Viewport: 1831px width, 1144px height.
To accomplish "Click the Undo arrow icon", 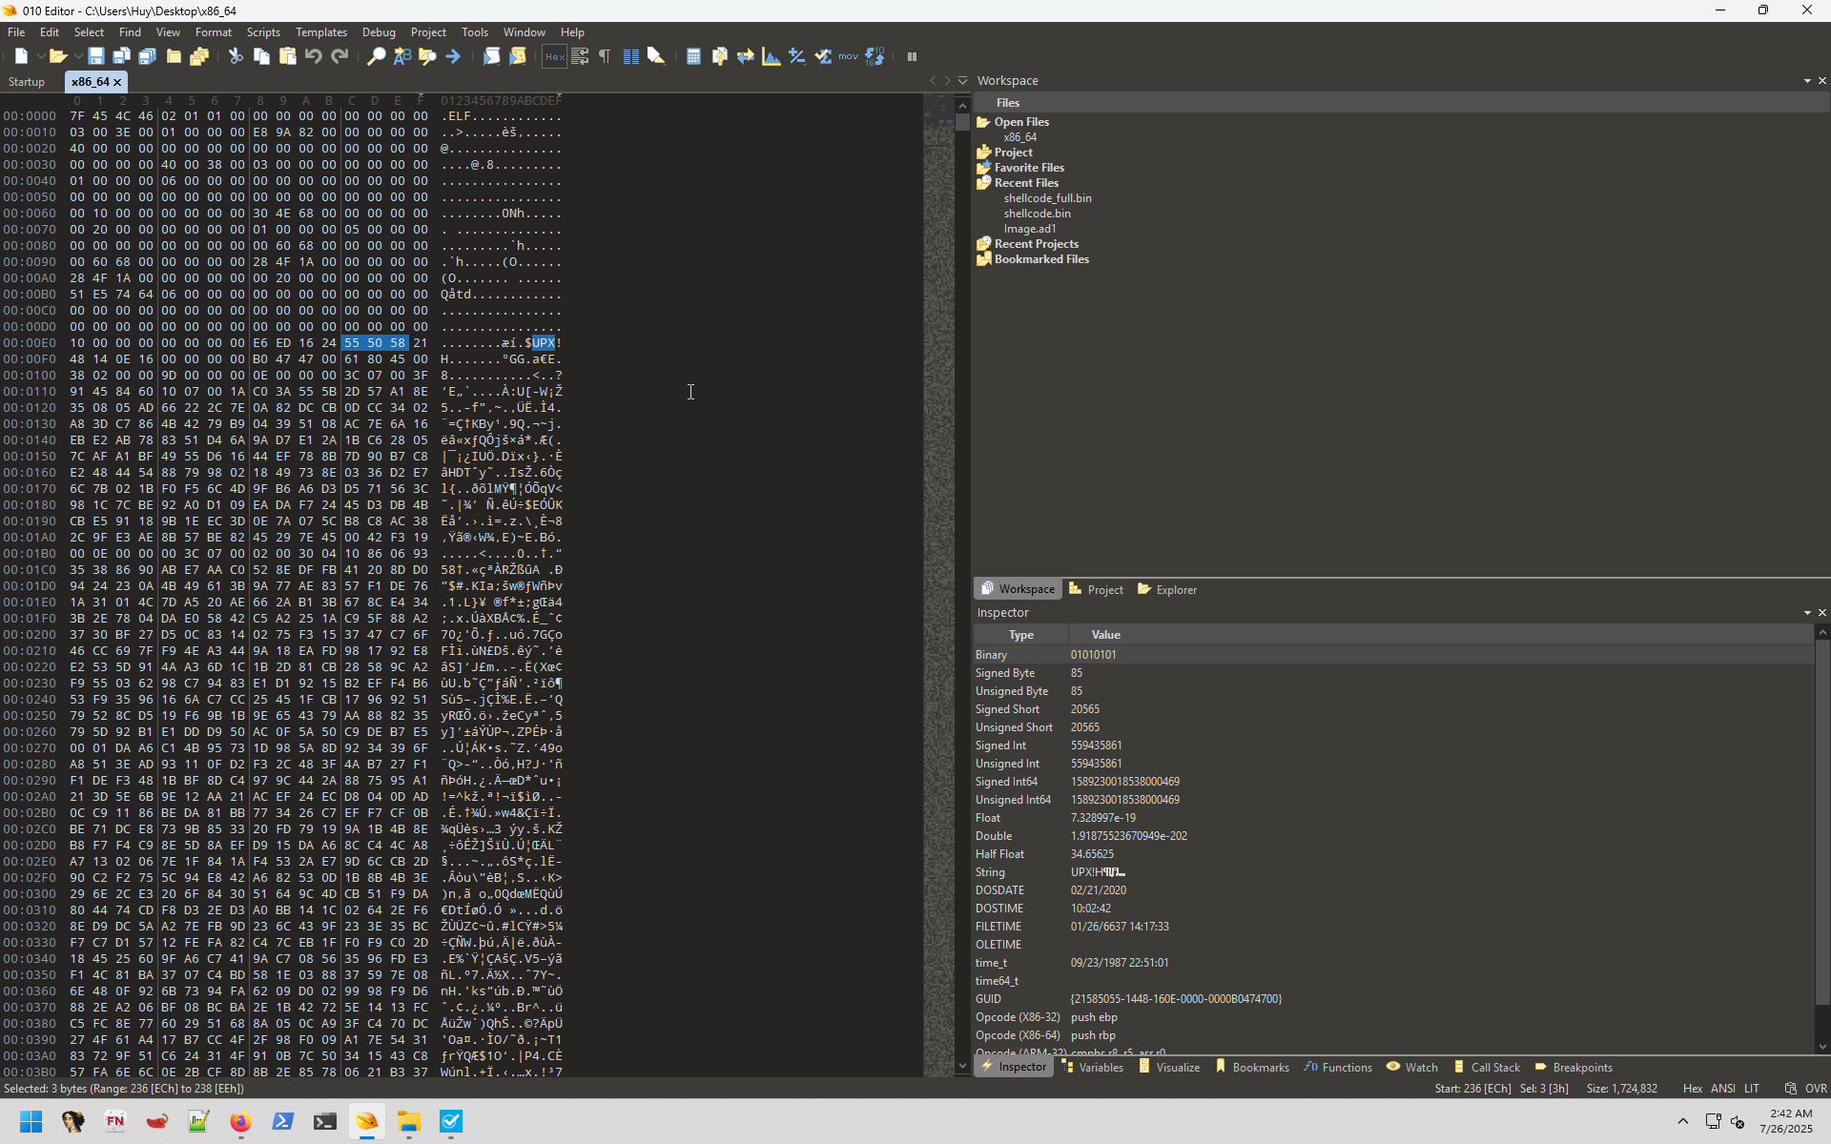I will click(314, 57).
